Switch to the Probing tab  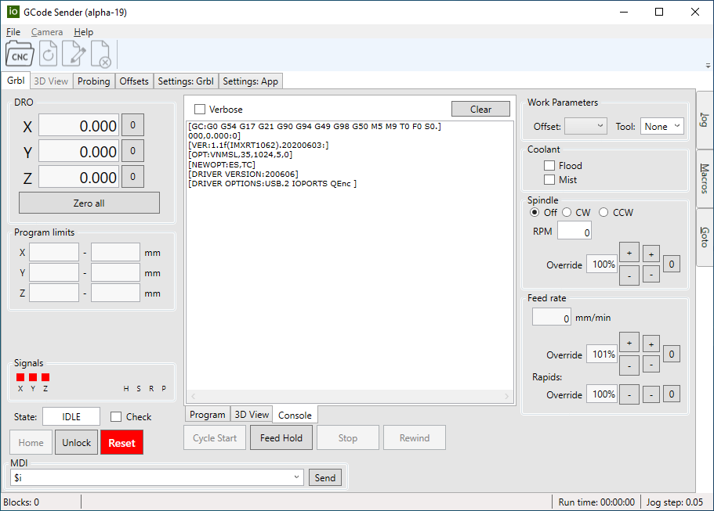(94, 81)
